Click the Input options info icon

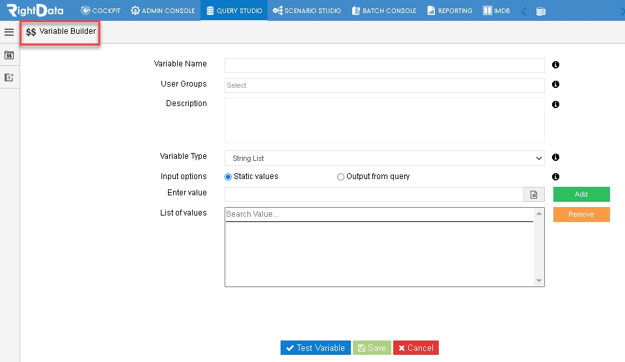(555, 176)
